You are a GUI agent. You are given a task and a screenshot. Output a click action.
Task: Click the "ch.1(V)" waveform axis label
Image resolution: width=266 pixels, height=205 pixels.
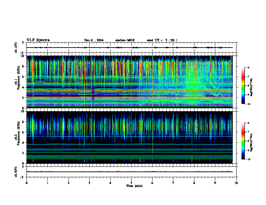pos(16,48)
